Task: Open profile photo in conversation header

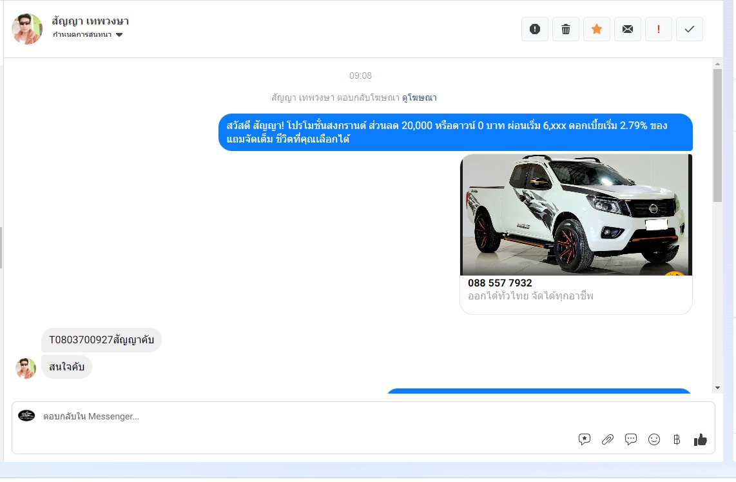Action: point(27,28)
